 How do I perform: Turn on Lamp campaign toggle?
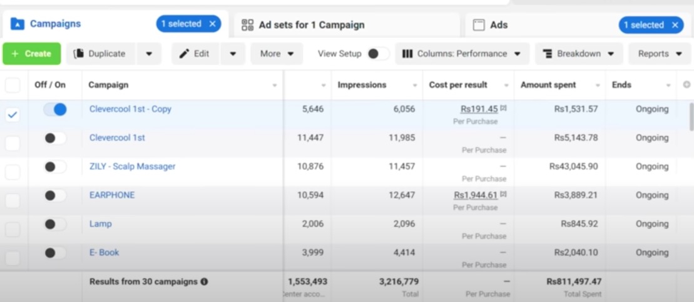[x=55, y=224]
